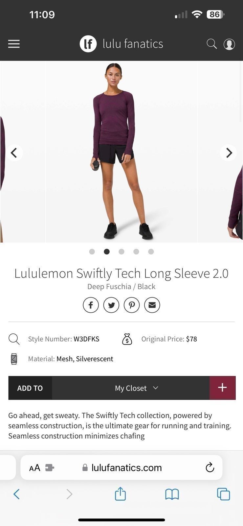The image size is (243, 526).
Task: Select the fifth carousel dot
Action: tap(151, 251)
